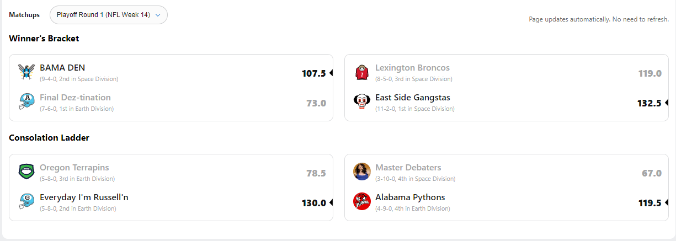Click Final Dez-tination helmet logo
The width and height of the screenshot is (676, 241).
click(x=26, y=102)
